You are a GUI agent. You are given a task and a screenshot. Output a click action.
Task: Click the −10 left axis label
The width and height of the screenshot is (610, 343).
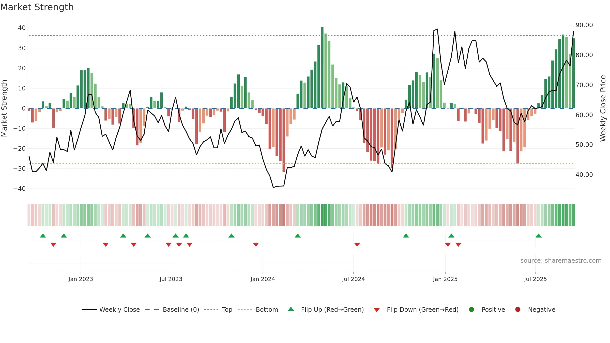coord(20,129)
